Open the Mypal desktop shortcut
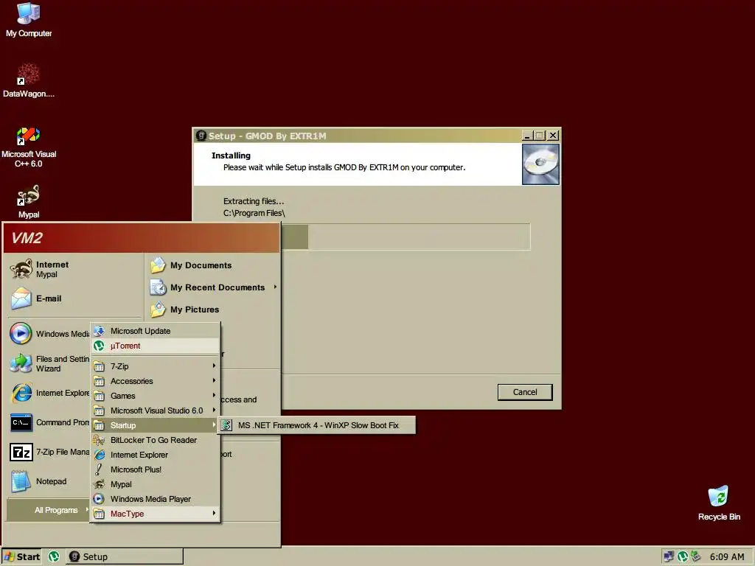Viewport: 755px width, 566px height. [x=29, y=201]
